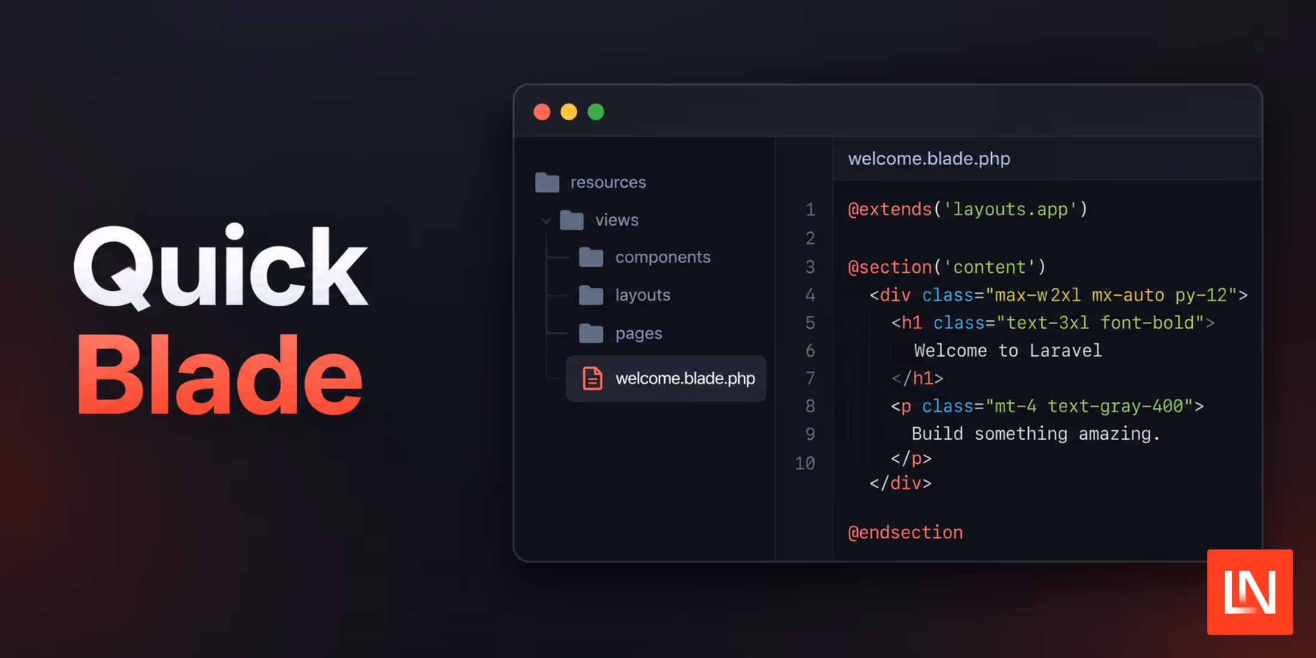Collapse the views folder chevron
Image resolution: width=1316 pixels, height=658 pixels.
(546, 221)
